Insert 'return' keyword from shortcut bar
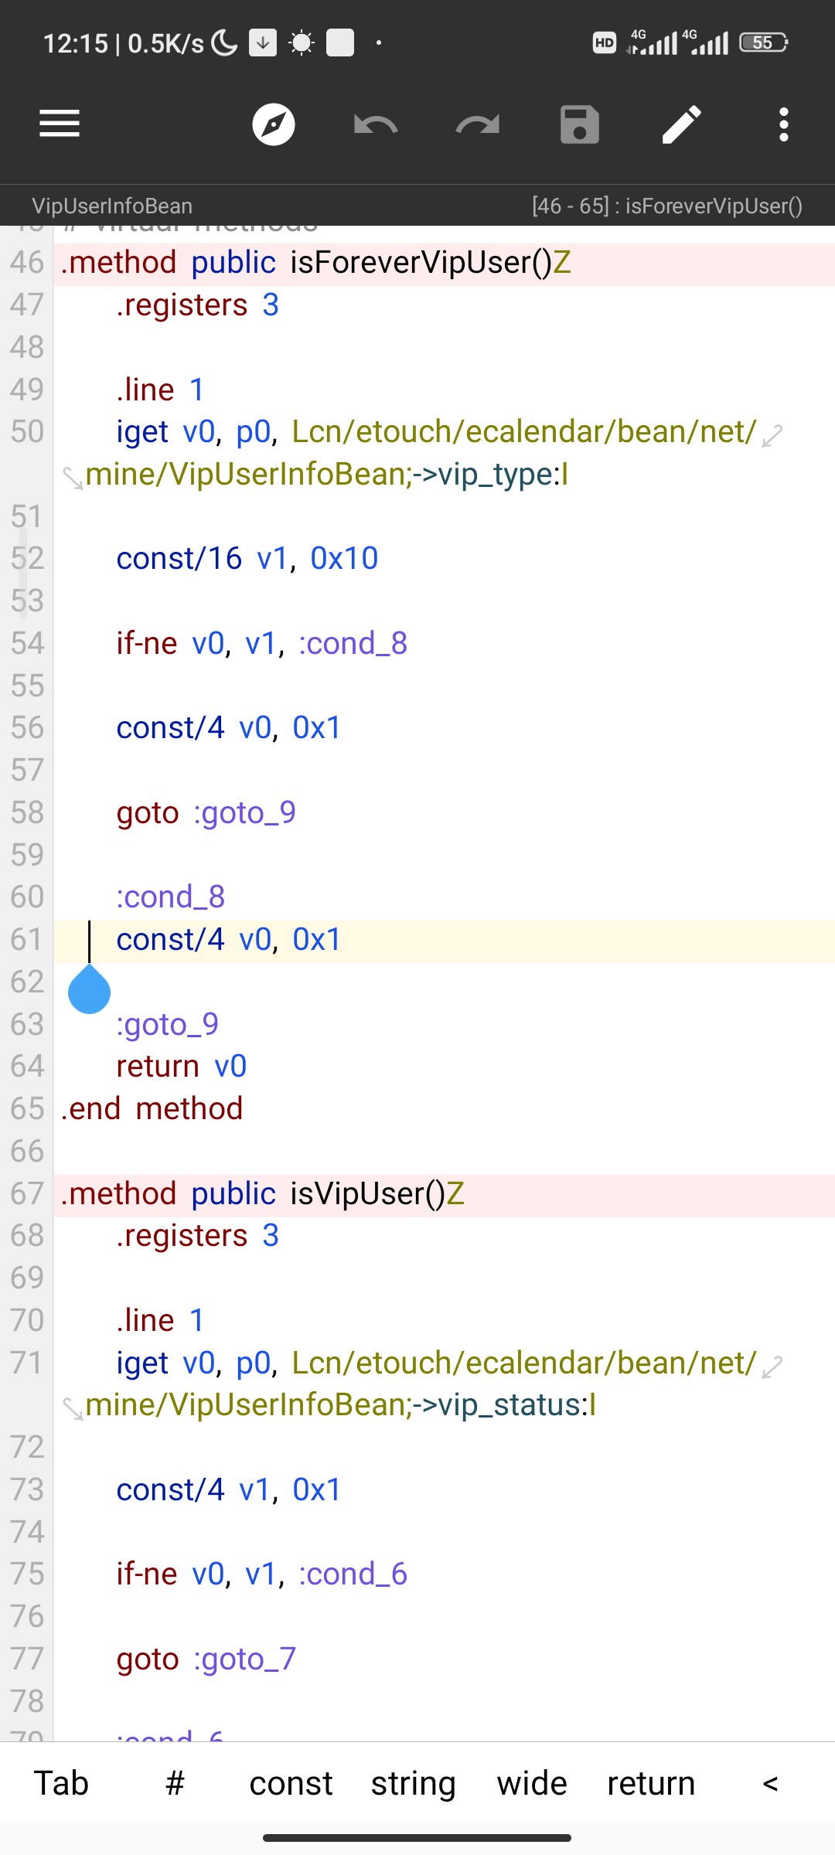This screenshot has height=1855, width=835. click(x=651, y=1784)
